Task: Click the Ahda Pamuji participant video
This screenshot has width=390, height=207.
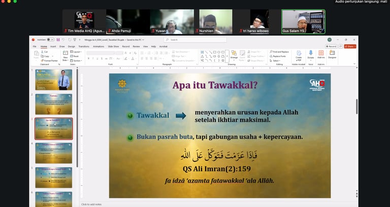Action: [x=128, y=22]
